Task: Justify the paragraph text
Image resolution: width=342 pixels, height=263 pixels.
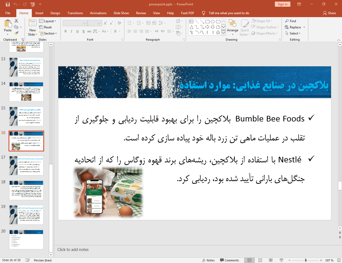Action: tap(147, 31)
